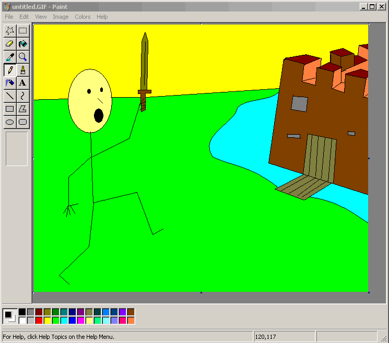
Task: Open the Edit menu
Action: (24, 17)
